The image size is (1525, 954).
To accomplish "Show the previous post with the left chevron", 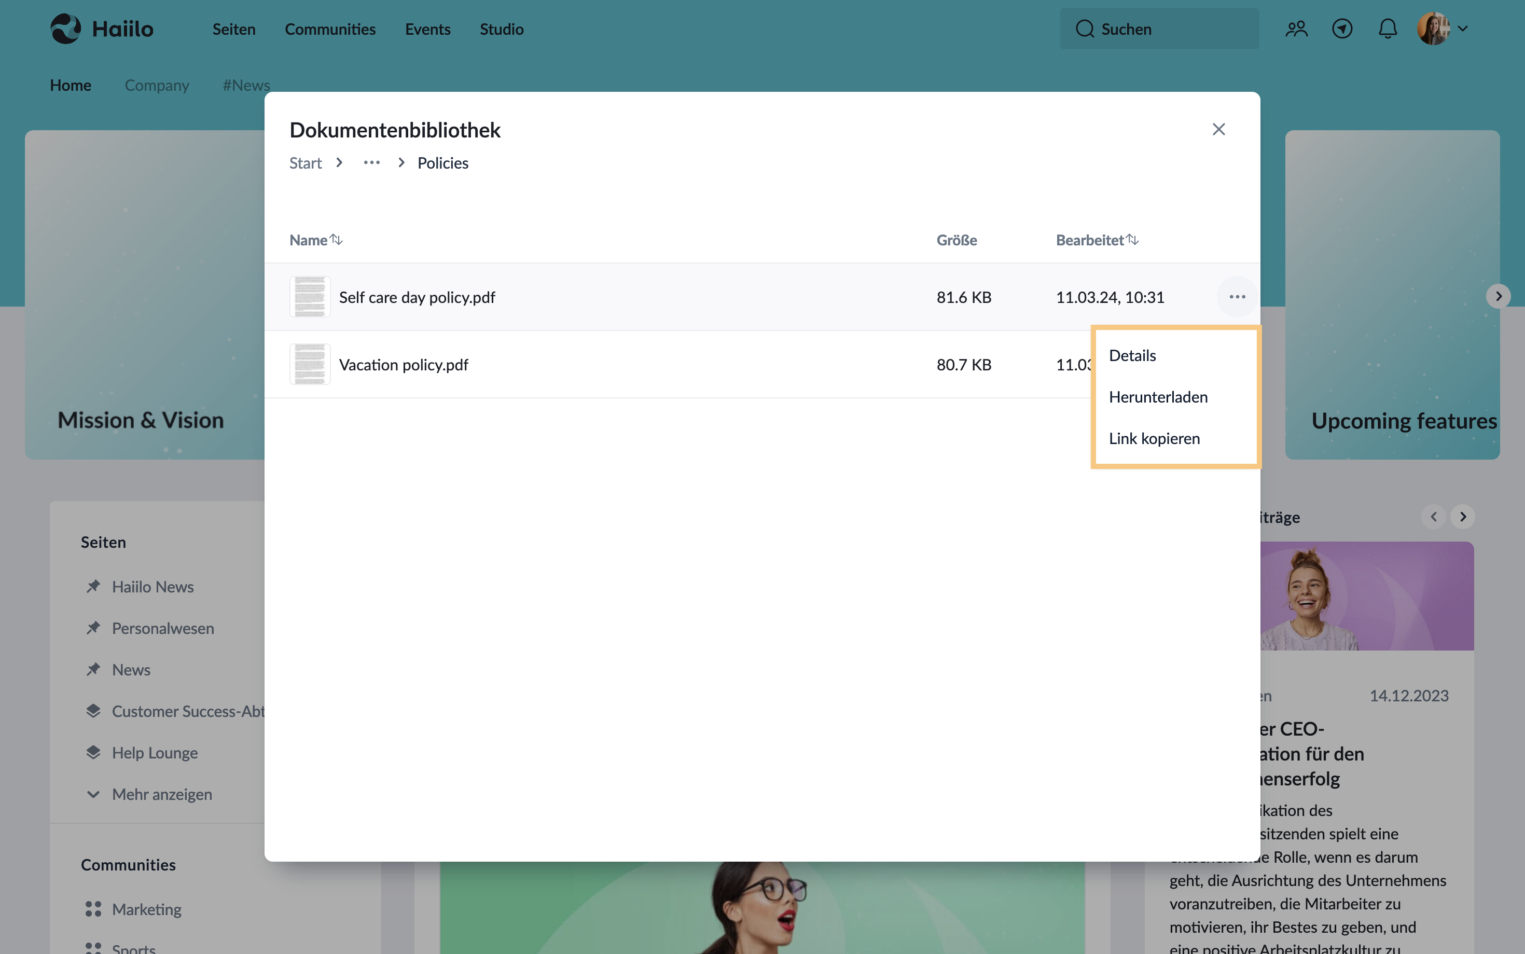I will [x=1434, y=517].
